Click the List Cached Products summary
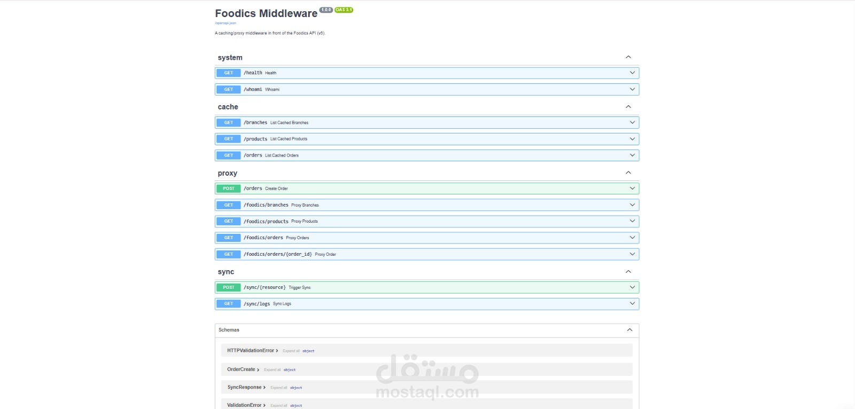This screenshot has height=409, width=855. pyautogui.click(x=289, y=139)
